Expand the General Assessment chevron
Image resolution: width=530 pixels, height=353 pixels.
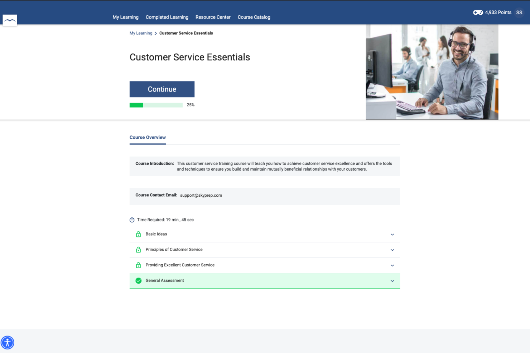[392, 281]
